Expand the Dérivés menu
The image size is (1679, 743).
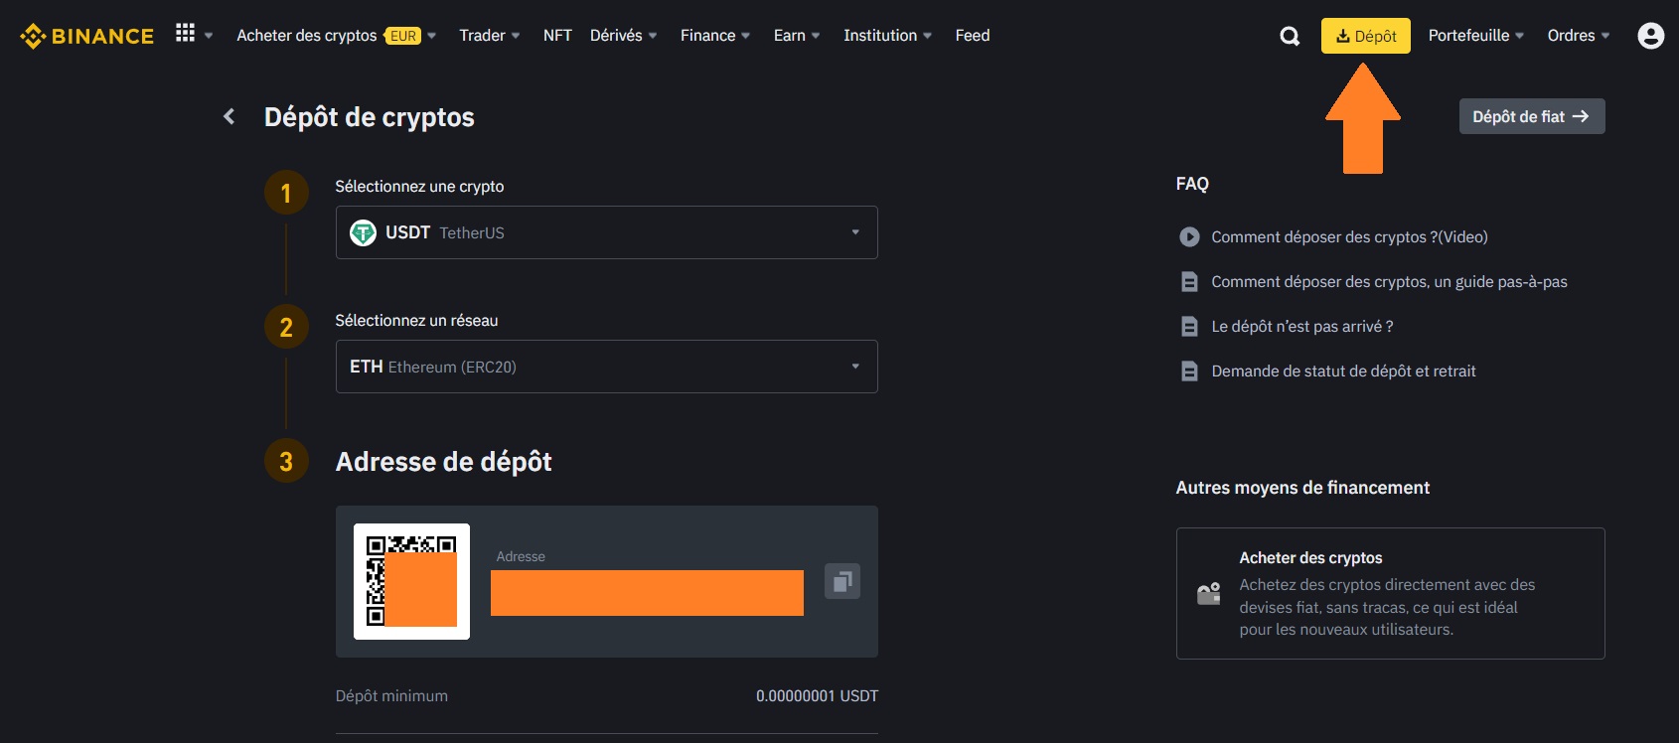coord(624,36)
